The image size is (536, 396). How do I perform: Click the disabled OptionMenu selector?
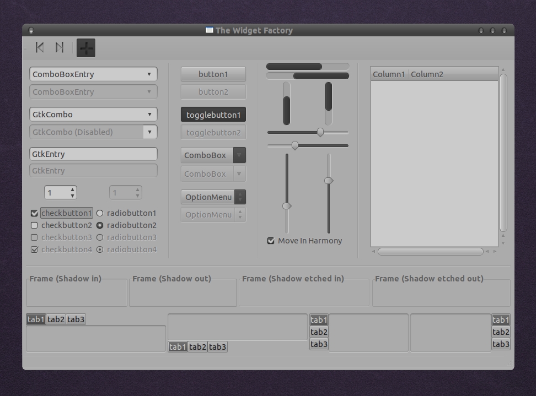(213, 215)
